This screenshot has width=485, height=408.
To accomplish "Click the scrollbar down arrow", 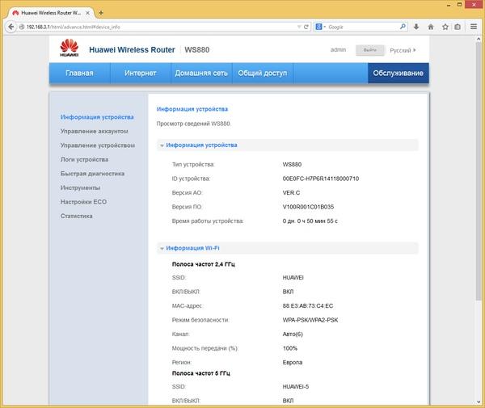I will (x=479, y=402).
